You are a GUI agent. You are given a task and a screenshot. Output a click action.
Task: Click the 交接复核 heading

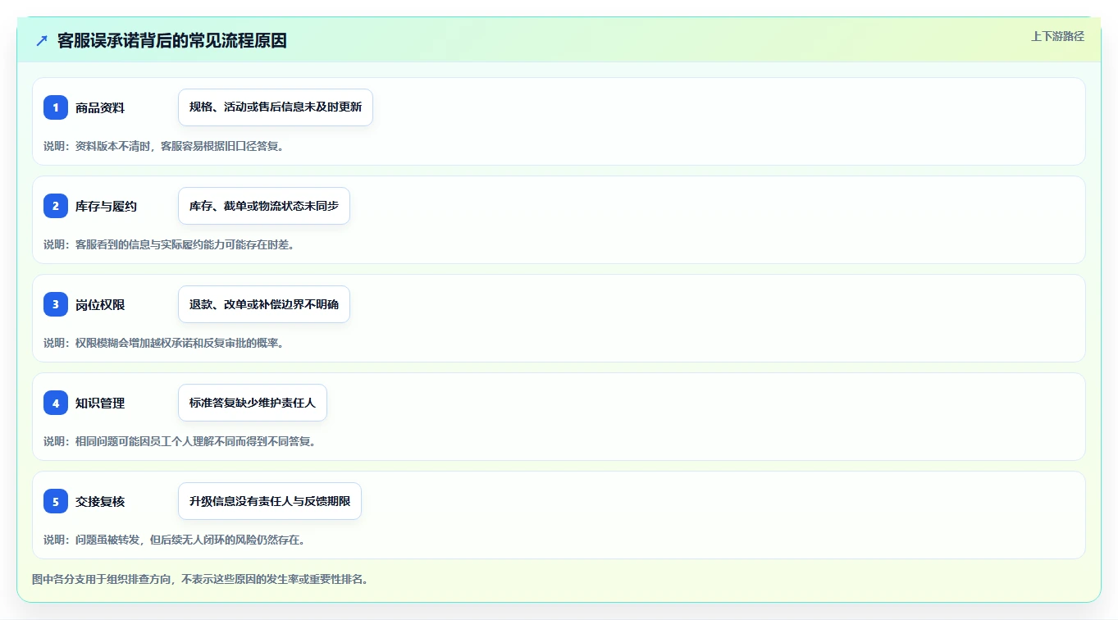(x=100, y=501)
